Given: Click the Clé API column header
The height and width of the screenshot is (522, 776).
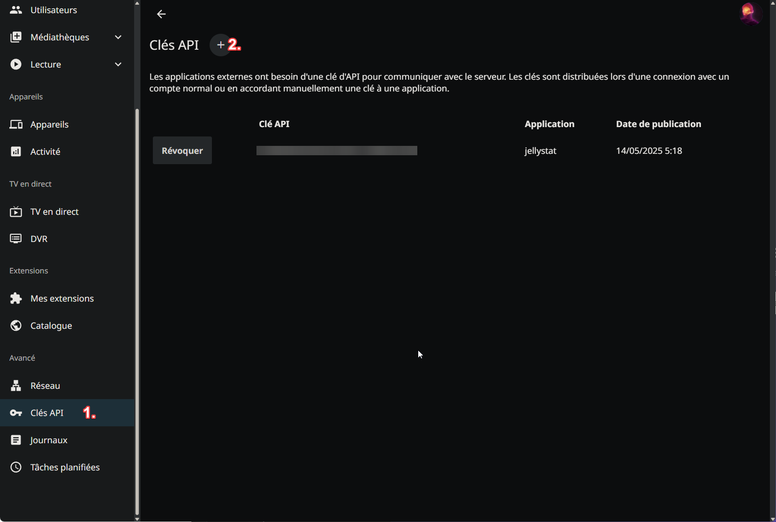Looking at the screenshot, I should (x=274, y=124).
